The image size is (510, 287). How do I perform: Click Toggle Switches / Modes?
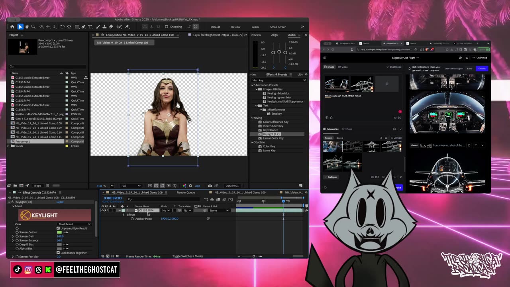188,256
